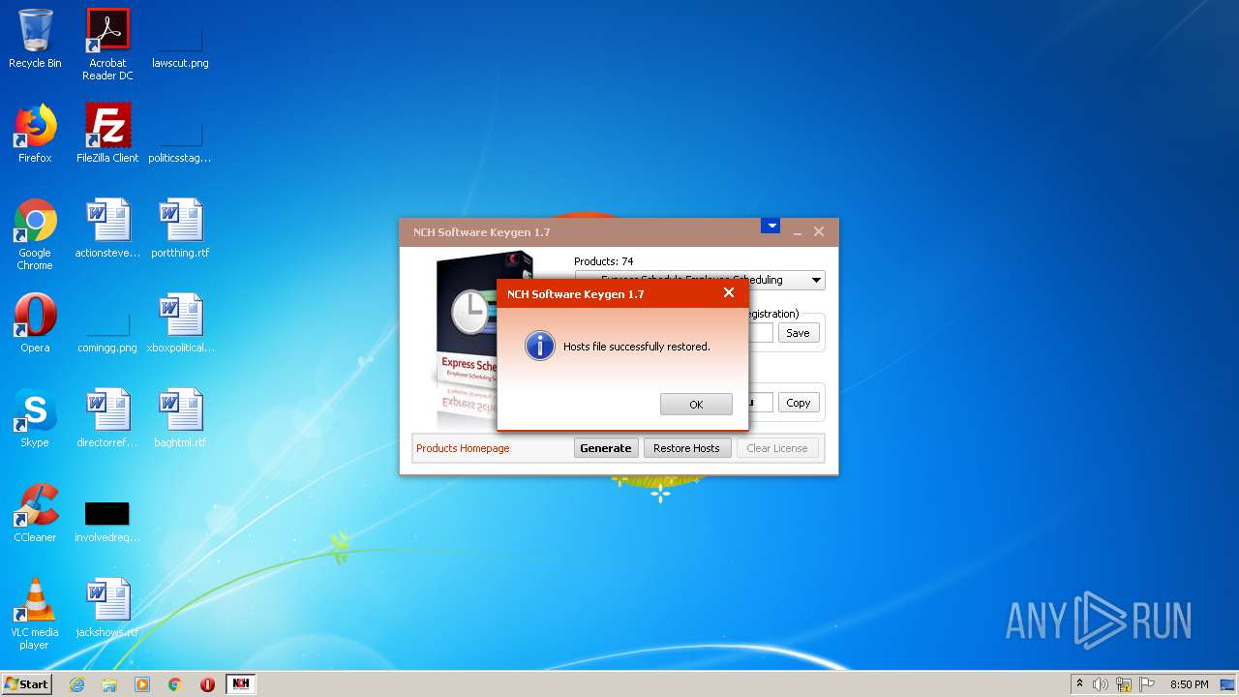Click the Save button in the keygen
Image resolution: width=1239 pixels, height=697 pixels.
click(x=798, y=333)
